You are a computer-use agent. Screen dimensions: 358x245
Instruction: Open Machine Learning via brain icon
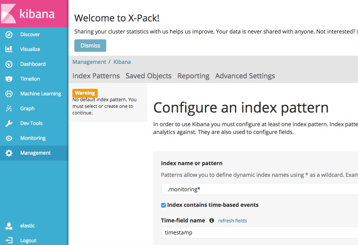[9, 94]
